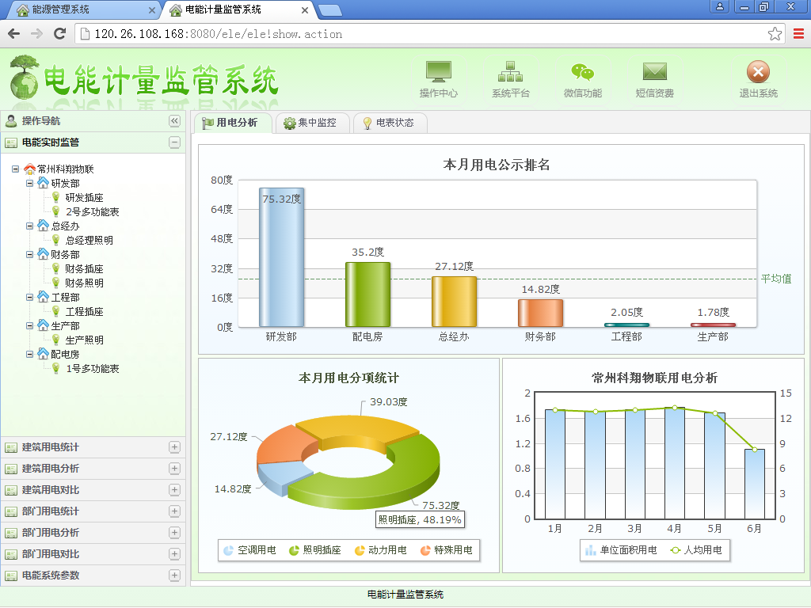Toggle 特殊用电 legend in pie chart
Screen dimensions: 811x608
[447, 550]
